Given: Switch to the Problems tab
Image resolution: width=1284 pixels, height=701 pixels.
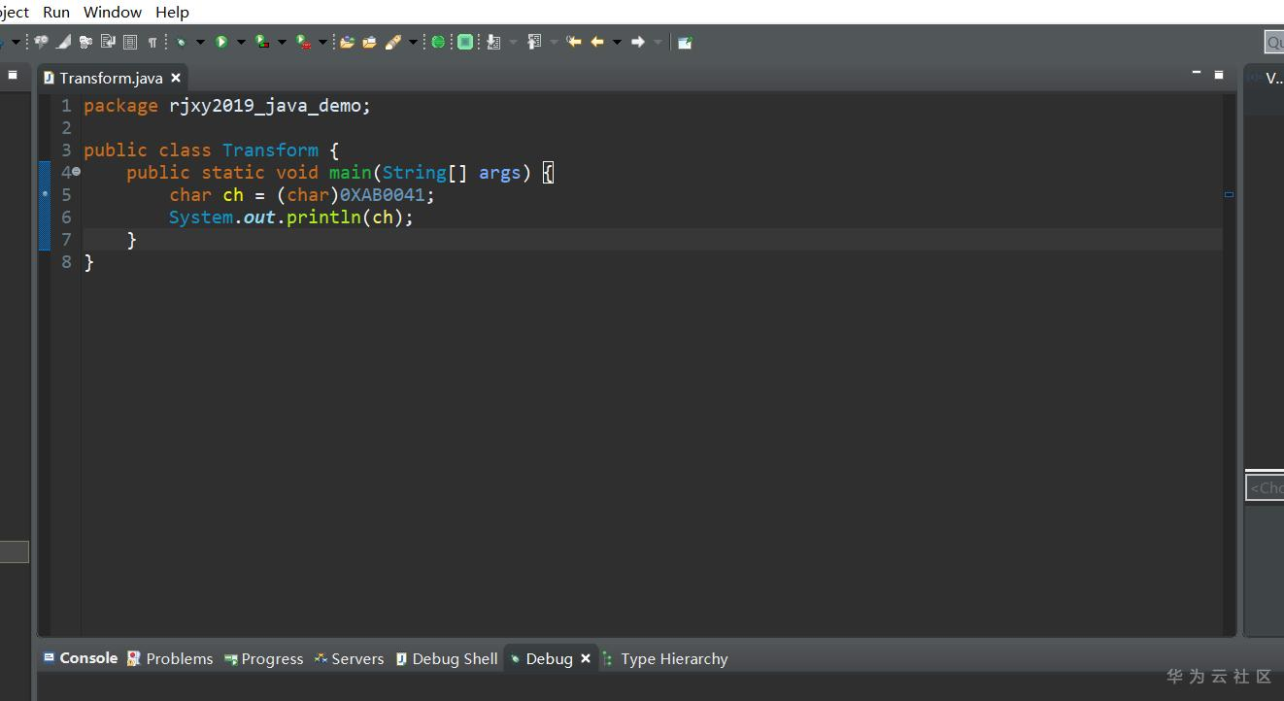Looking at the screenshot, I should pos(170,658).
